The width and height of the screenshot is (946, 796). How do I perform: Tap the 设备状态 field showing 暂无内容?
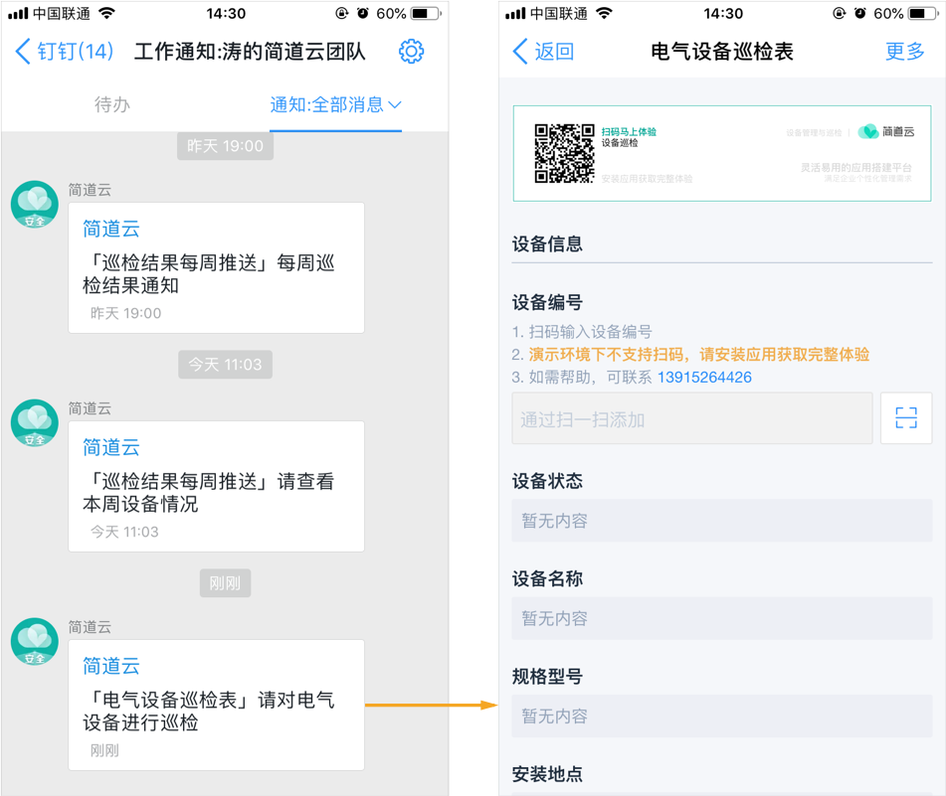(x=722, y=520)
